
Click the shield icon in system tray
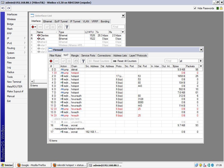pos(200,165)
